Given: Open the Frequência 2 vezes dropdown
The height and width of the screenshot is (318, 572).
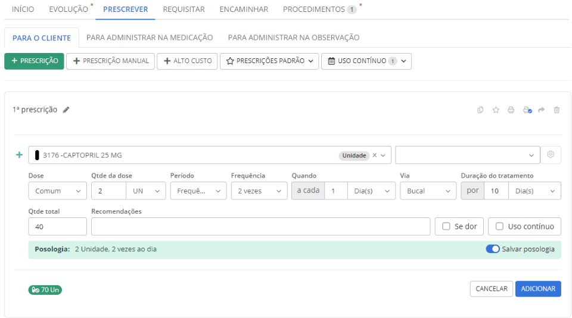Looking at the screenshot, I should (259, 191).
